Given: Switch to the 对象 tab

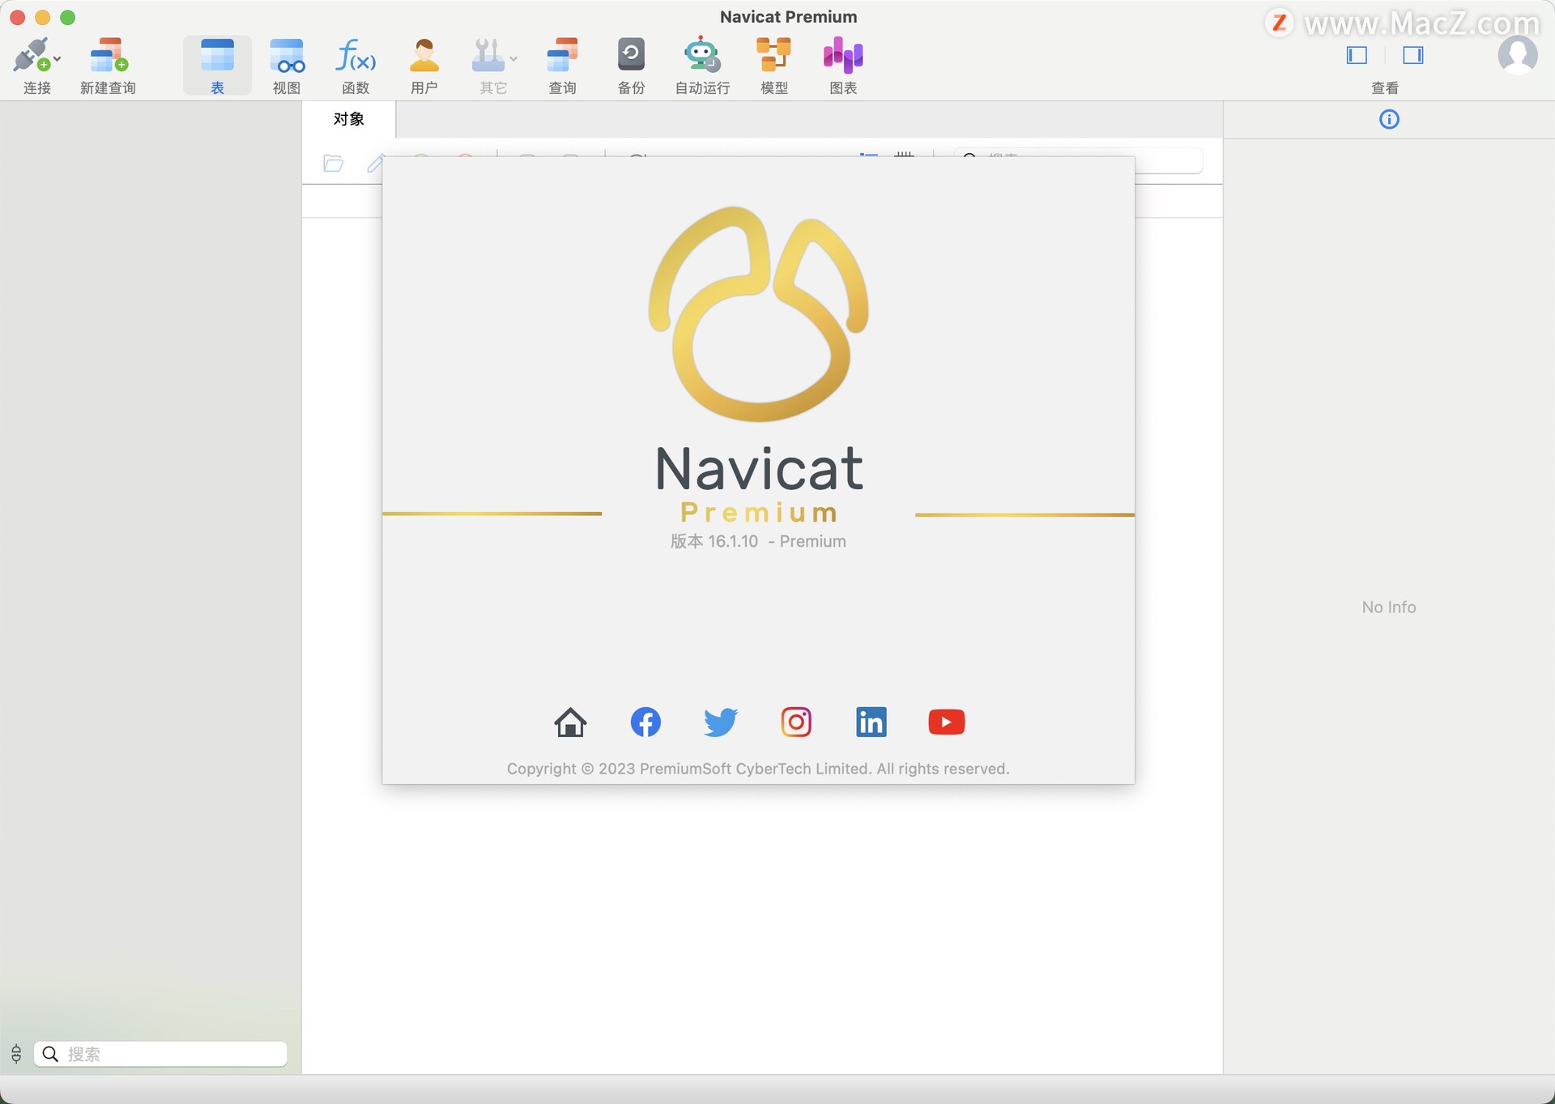Looking at the screenshot, I should point(349,119).
